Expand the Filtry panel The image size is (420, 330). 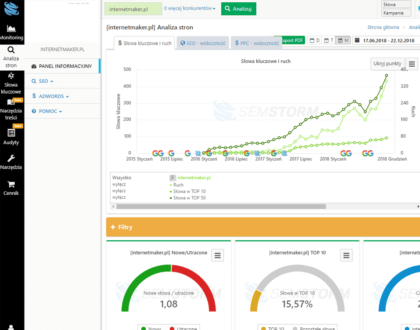coord(263,227)
